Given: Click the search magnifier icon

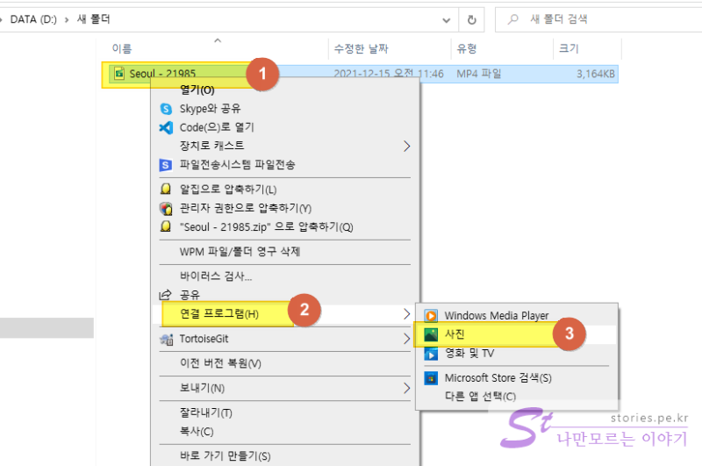Looking at the screenshot, I should (513, 19).
